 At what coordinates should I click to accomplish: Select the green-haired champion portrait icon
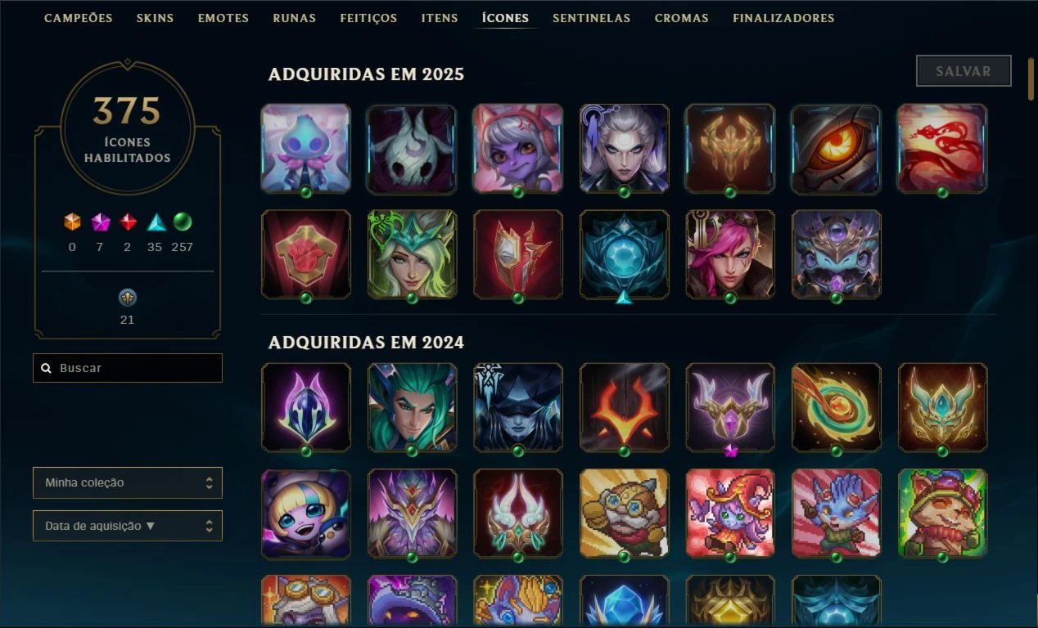tap(412, 407)
